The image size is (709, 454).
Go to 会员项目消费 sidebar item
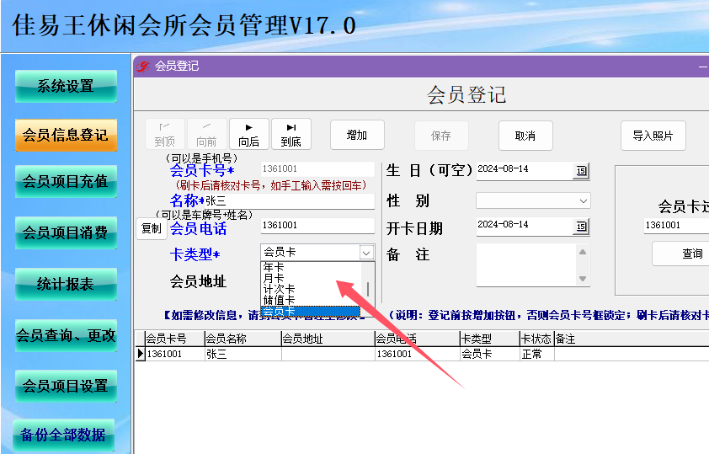point(66,232)
